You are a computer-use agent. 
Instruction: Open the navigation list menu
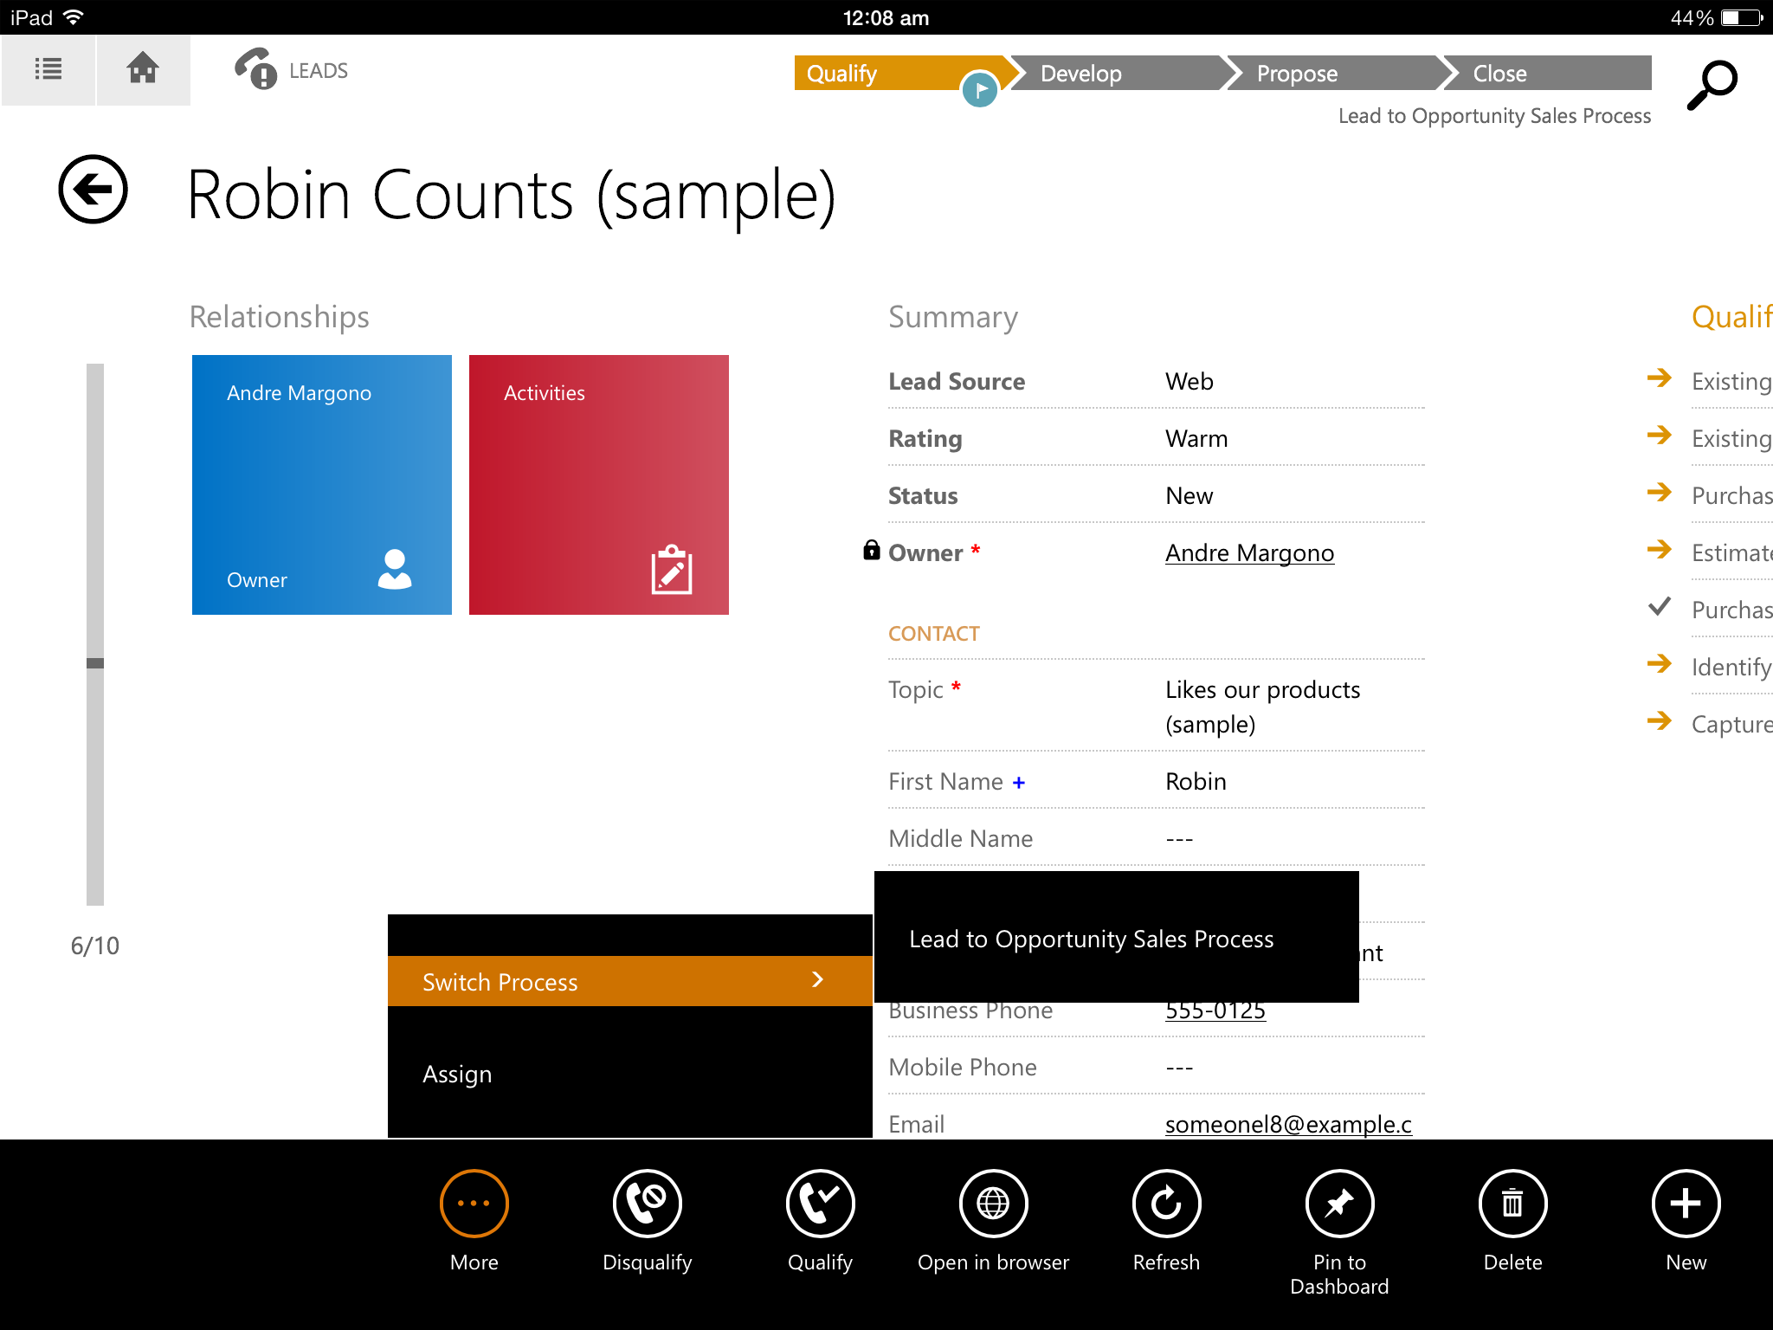(48, 69)
